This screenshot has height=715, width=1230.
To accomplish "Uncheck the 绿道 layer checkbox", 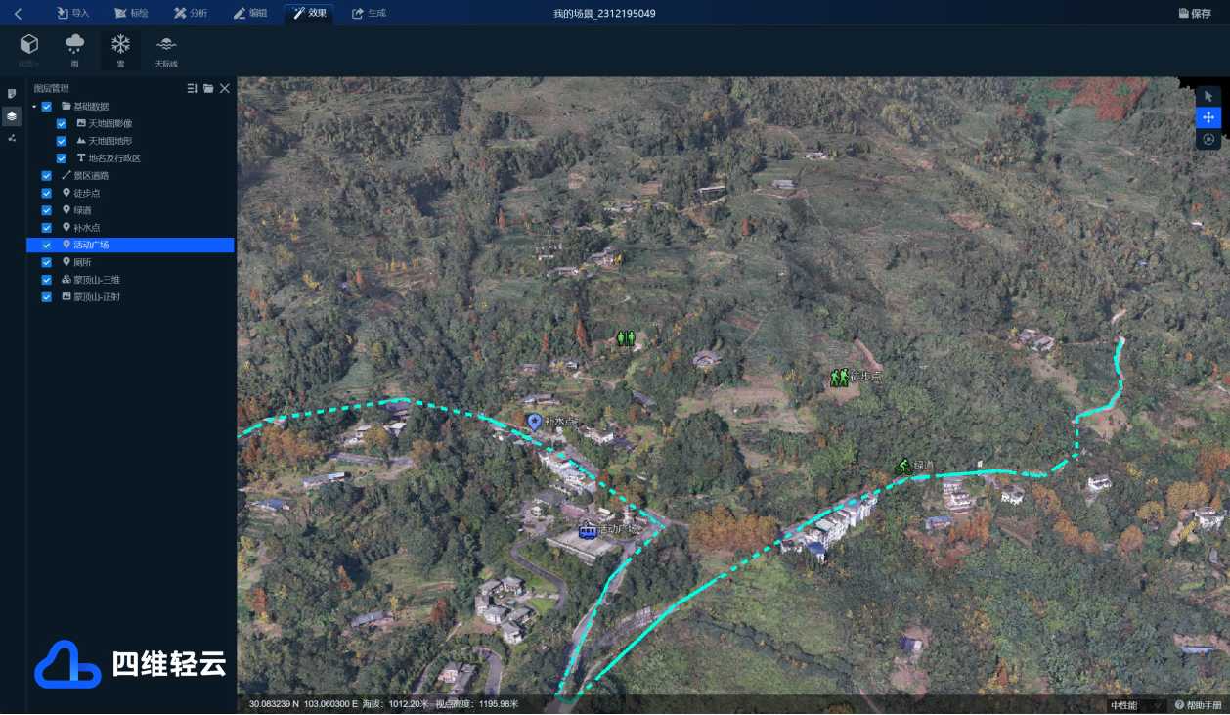I will (46, 210).
